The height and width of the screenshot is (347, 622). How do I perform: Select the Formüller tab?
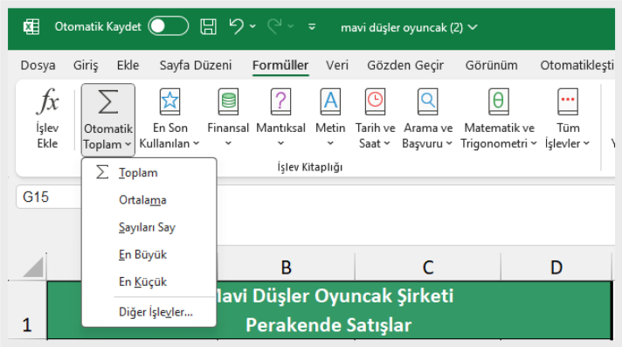point(280,65)
